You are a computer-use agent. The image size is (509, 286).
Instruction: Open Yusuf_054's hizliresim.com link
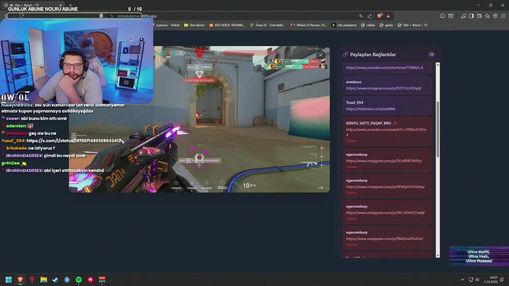pyautogui.click(x=371, y=109)
